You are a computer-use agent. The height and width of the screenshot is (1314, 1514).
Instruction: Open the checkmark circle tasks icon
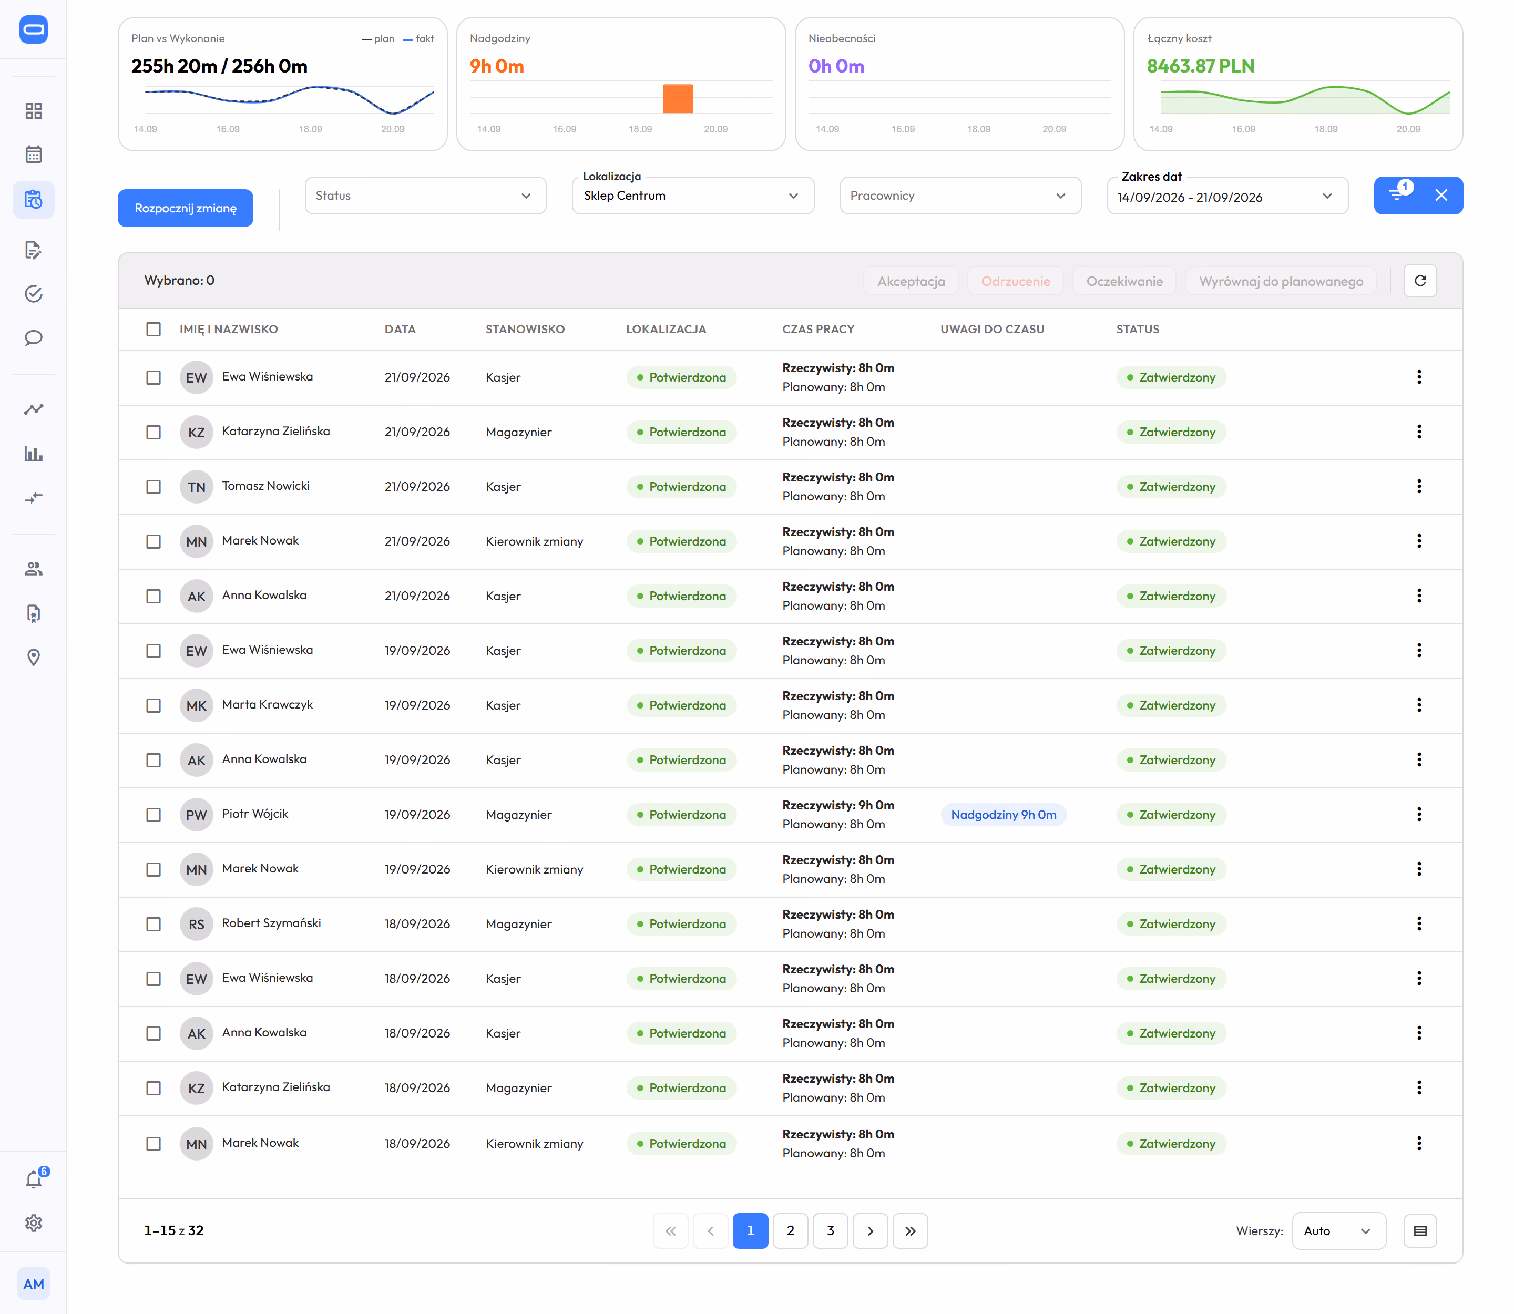34,294
